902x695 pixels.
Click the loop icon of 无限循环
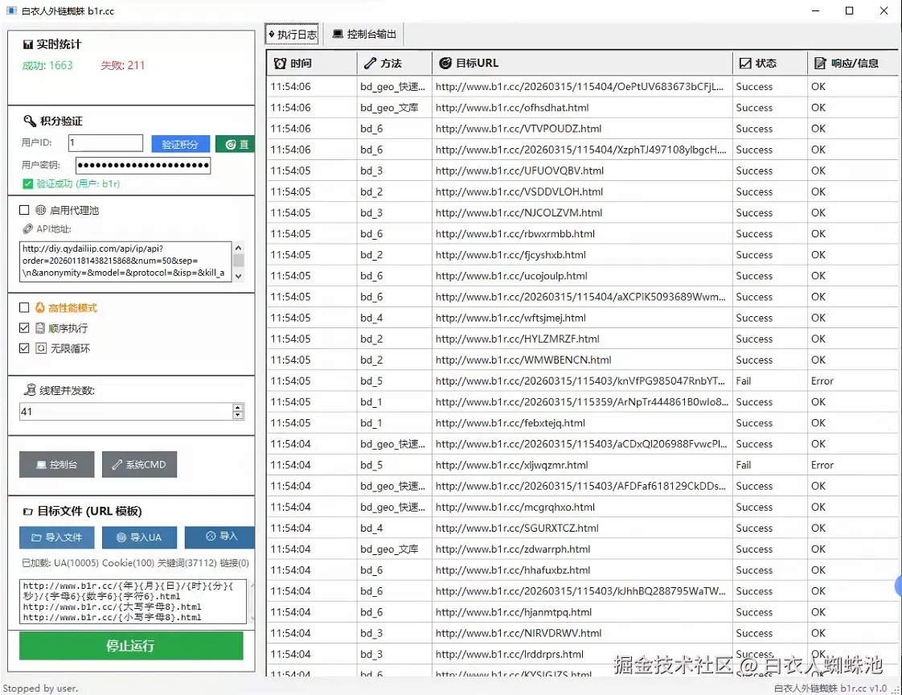[41, 348]
